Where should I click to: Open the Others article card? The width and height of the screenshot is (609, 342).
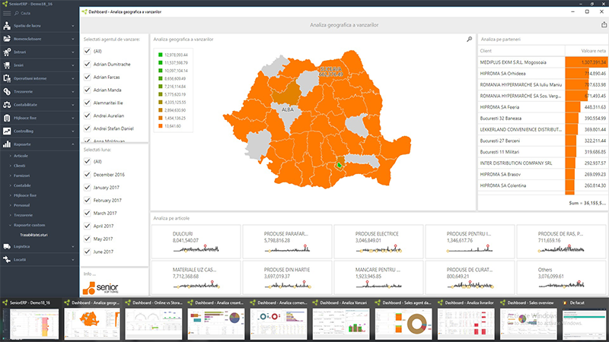[561, 277]
